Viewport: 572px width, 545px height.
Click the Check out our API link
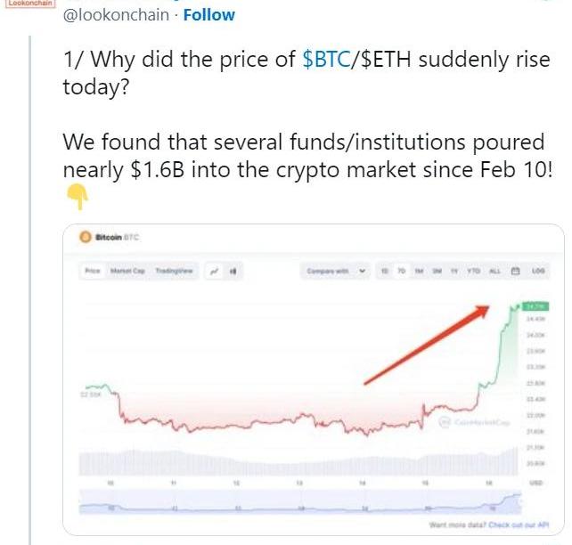coord(517,525)
